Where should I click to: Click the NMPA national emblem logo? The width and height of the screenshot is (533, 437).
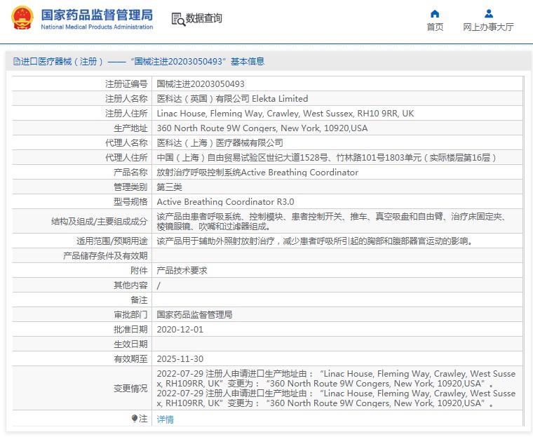click(x=21, y=18)
